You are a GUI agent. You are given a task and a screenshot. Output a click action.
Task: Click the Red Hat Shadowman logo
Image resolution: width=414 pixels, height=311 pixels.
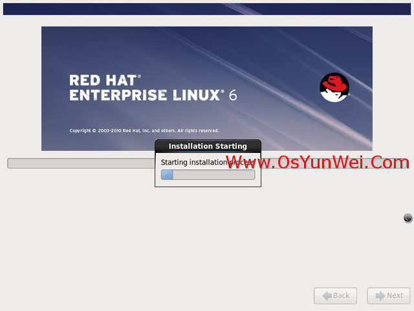(334, 87)
